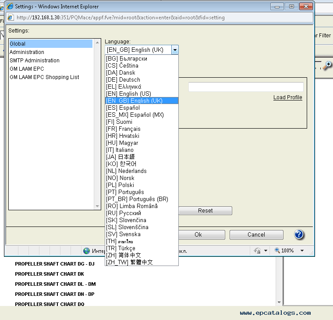333x320 pixels.
Task: Choose [EN] English (US) language option
Action: click(128, 93)
